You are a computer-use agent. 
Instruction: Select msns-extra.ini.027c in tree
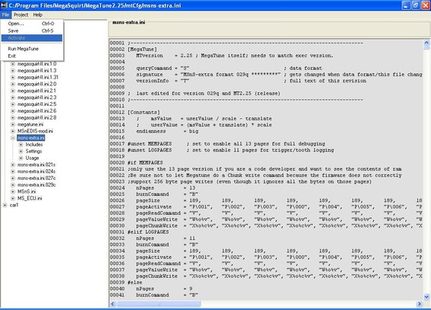(37, 178)
